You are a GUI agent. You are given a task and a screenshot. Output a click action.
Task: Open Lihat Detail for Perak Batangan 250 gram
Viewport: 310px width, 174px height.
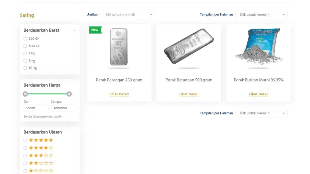point(119,94)
